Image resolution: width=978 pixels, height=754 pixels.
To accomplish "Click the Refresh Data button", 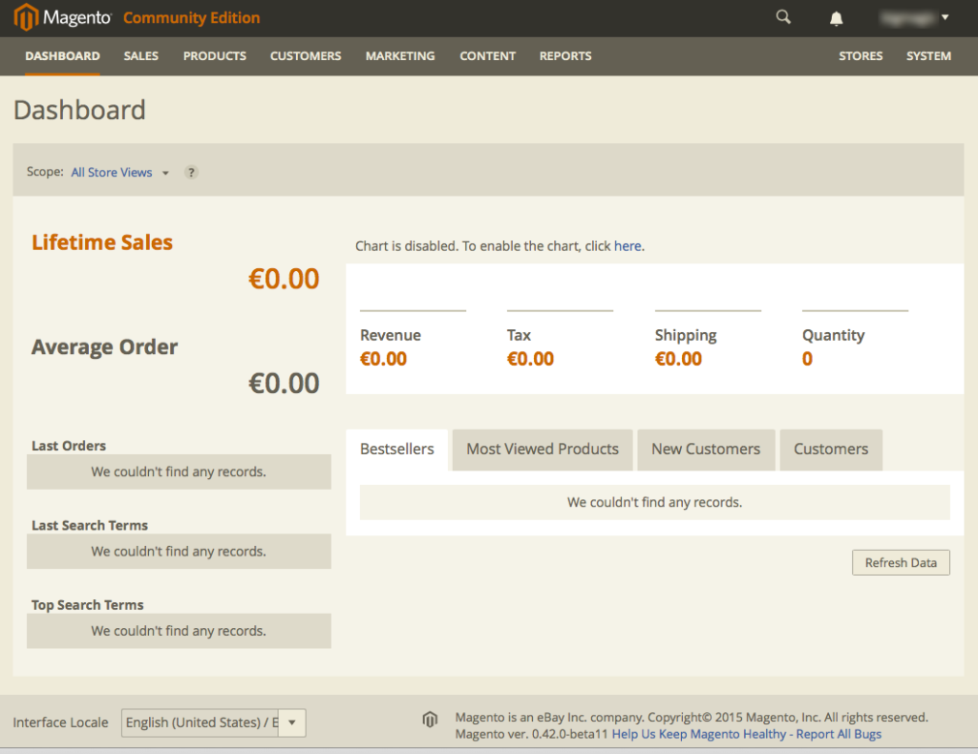I will pos(901,563).
